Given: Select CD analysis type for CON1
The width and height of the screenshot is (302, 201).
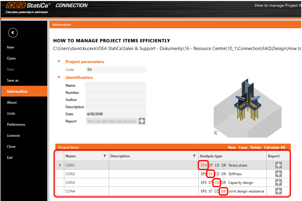Looking at the screenshot, I should point(217,165).
